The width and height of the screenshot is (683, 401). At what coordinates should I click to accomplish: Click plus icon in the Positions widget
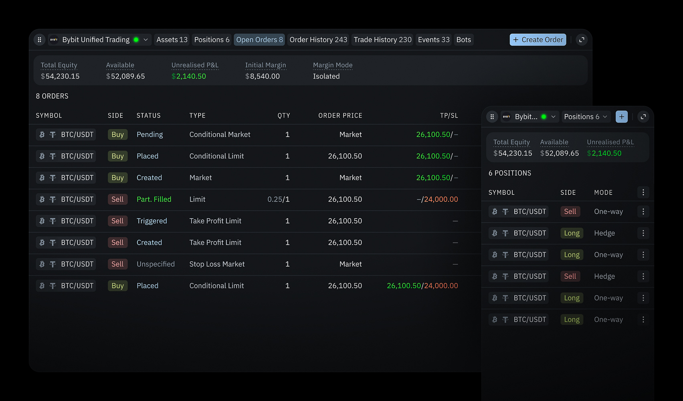[x=622, y=117]
